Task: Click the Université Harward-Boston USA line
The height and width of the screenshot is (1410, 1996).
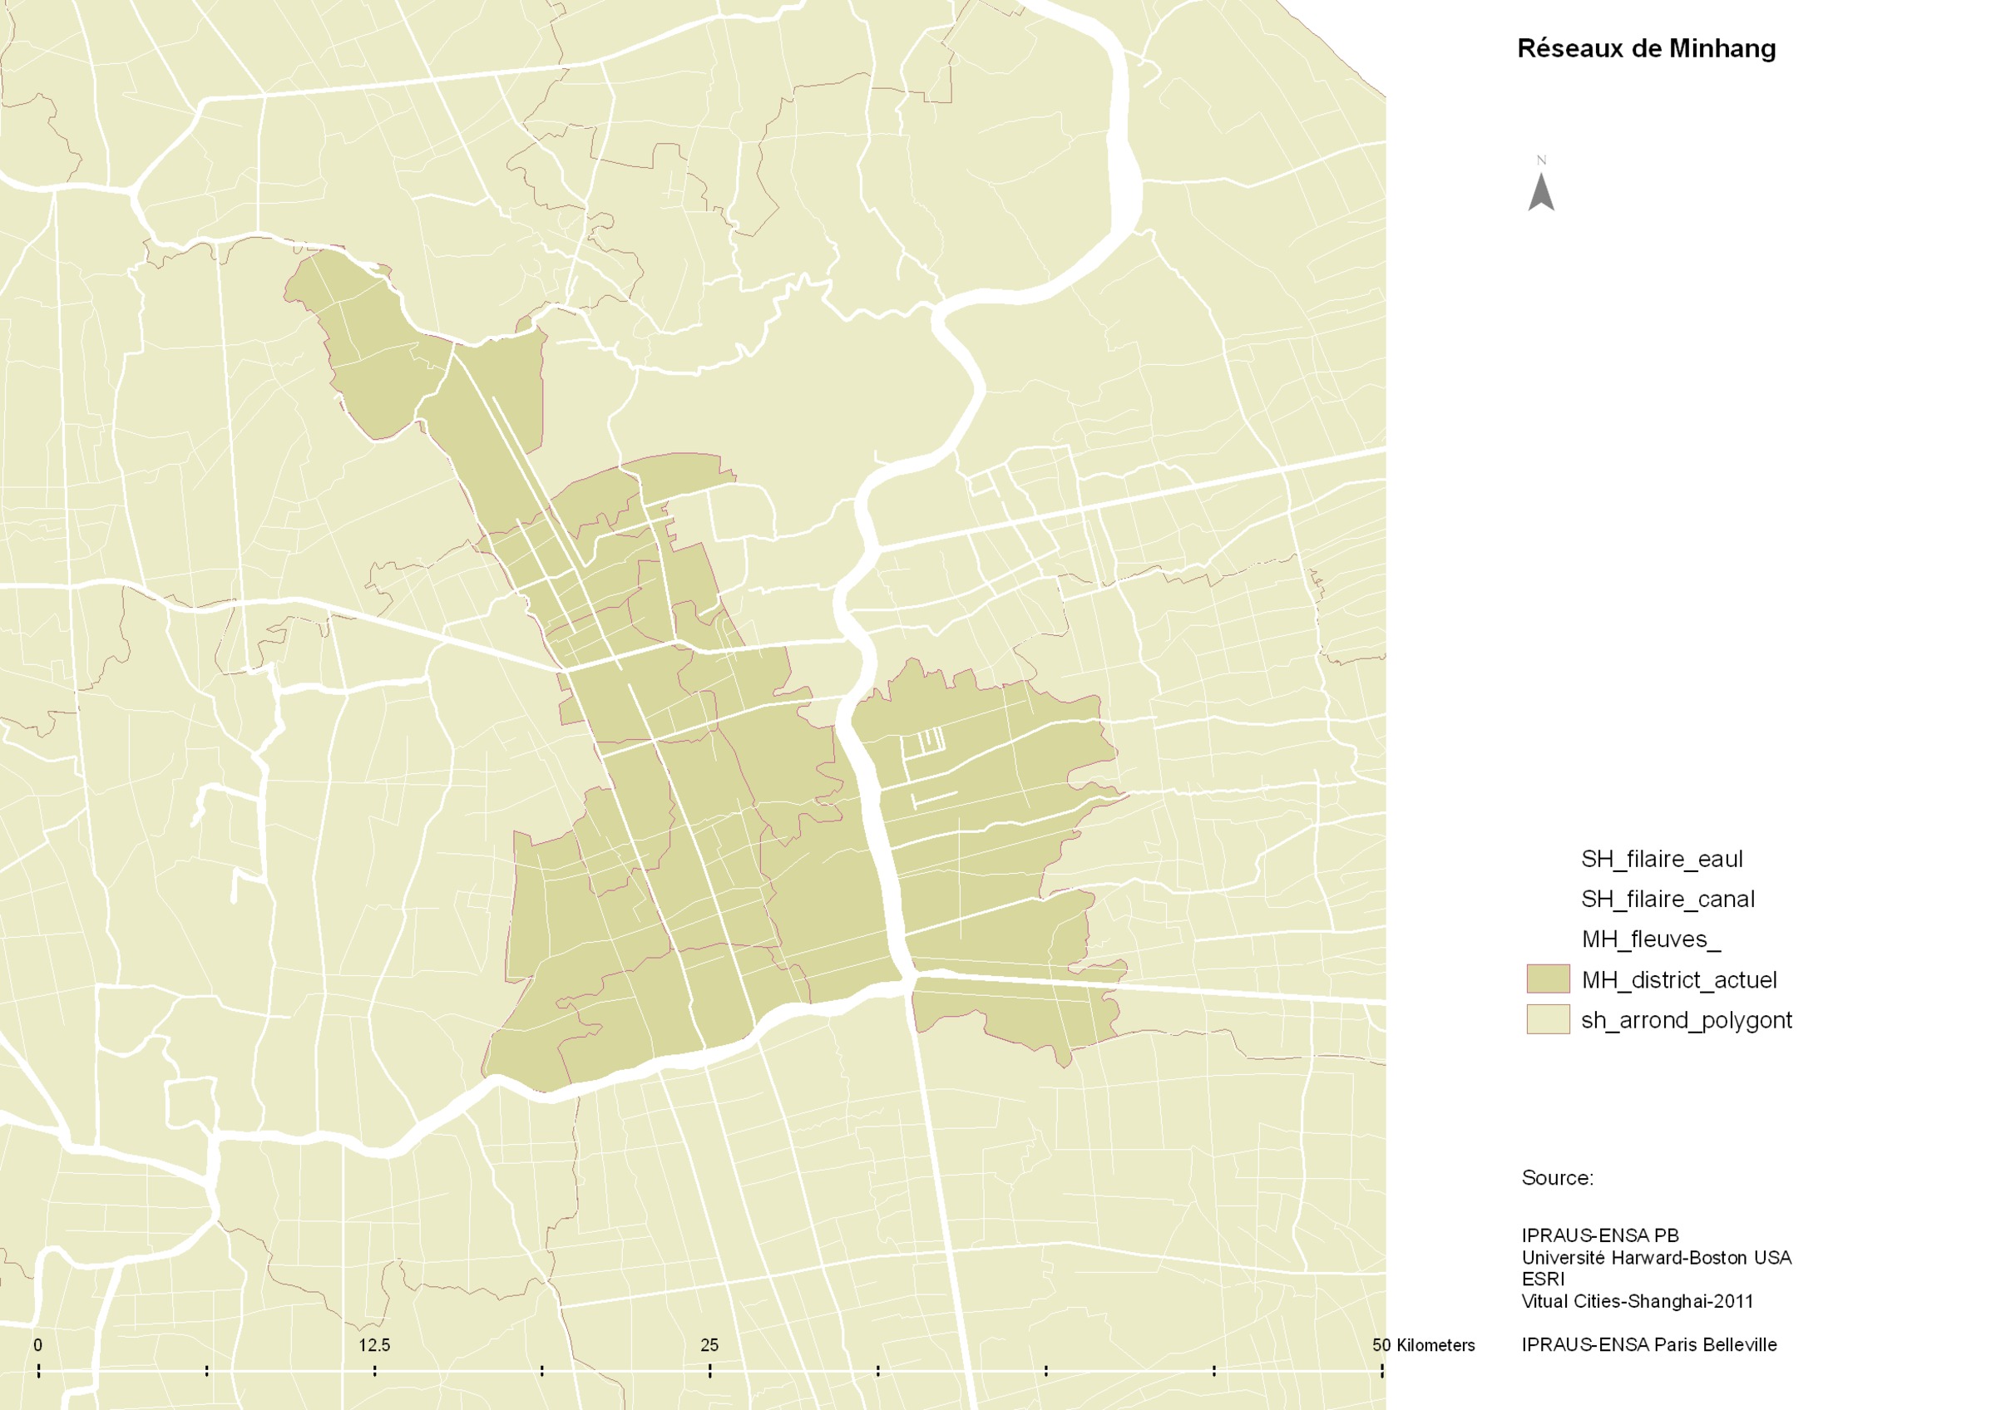Action: pos(1656,1257)
